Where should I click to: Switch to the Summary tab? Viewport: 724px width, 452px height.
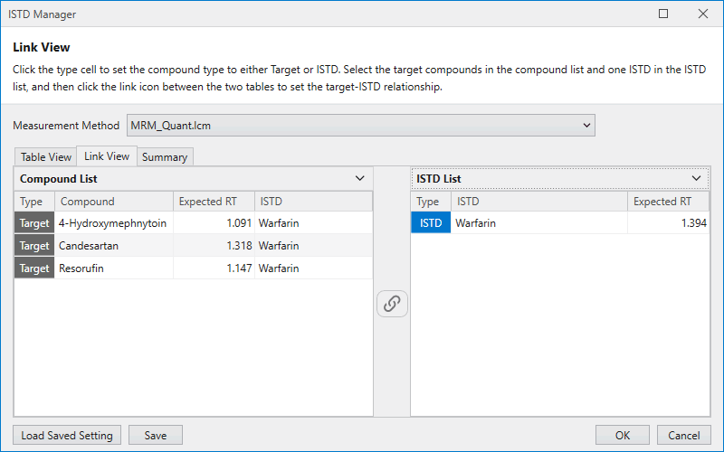click(x=165, y=157)
